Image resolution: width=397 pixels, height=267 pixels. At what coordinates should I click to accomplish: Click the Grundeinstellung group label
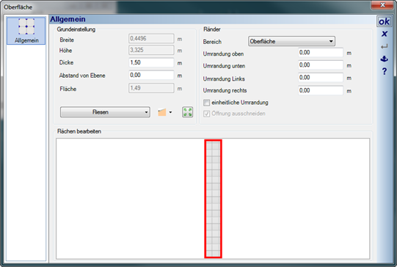pyautogui.click(x=76, y=29)
